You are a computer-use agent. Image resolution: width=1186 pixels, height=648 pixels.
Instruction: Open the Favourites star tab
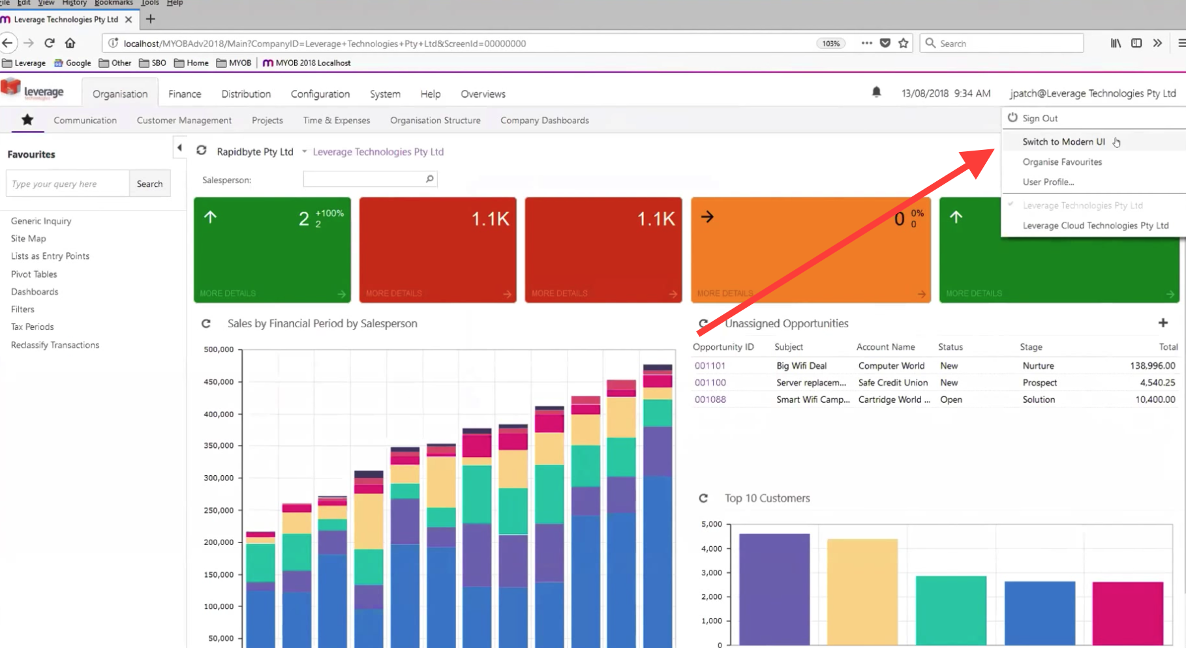coord(27,120)
